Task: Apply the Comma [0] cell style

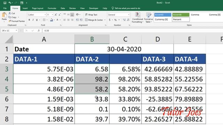Action: (215, 15)
